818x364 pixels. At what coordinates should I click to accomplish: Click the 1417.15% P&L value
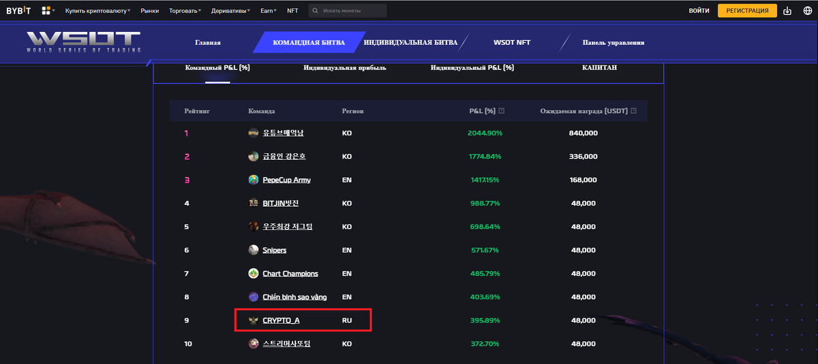pos(484,180)
